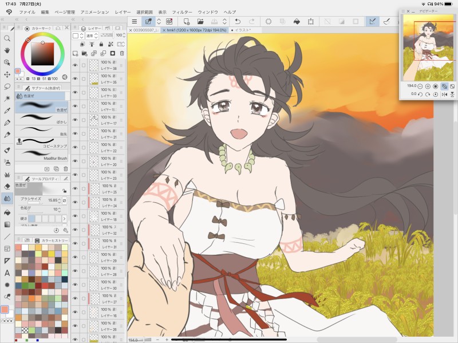Viewport: 458px width, 343px height.
Task: Open blending mode dropdown showing 通常
Action: point(92,36)
